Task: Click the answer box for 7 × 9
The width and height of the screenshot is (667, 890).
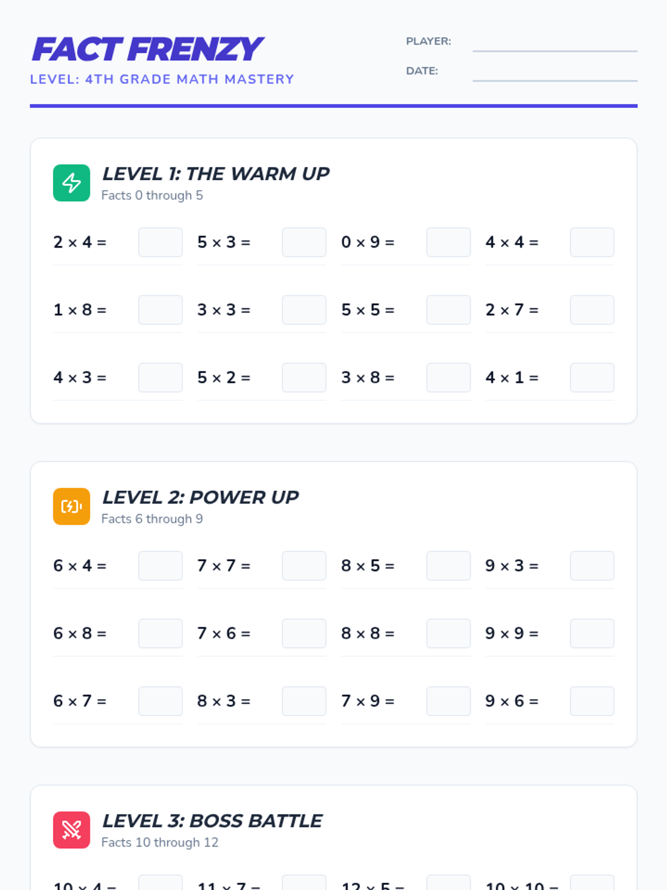Action: [448, 701]
